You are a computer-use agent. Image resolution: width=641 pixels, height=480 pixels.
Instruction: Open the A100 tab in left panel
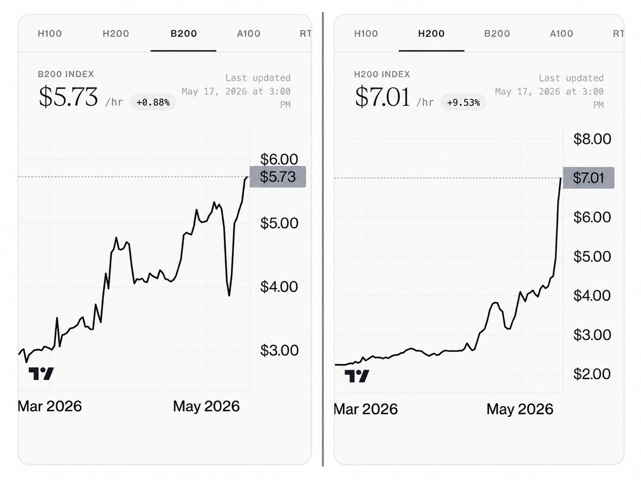pos(248,34)
